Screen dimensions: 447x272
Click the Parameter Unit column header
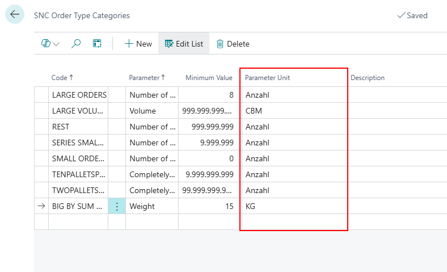point(267,78)
